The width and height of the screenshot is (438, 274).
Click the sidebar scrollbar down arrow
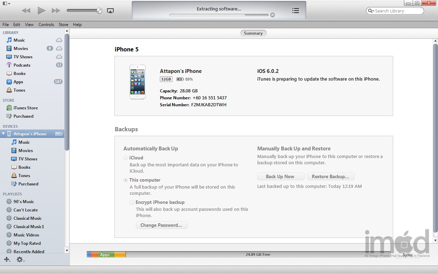67,250
